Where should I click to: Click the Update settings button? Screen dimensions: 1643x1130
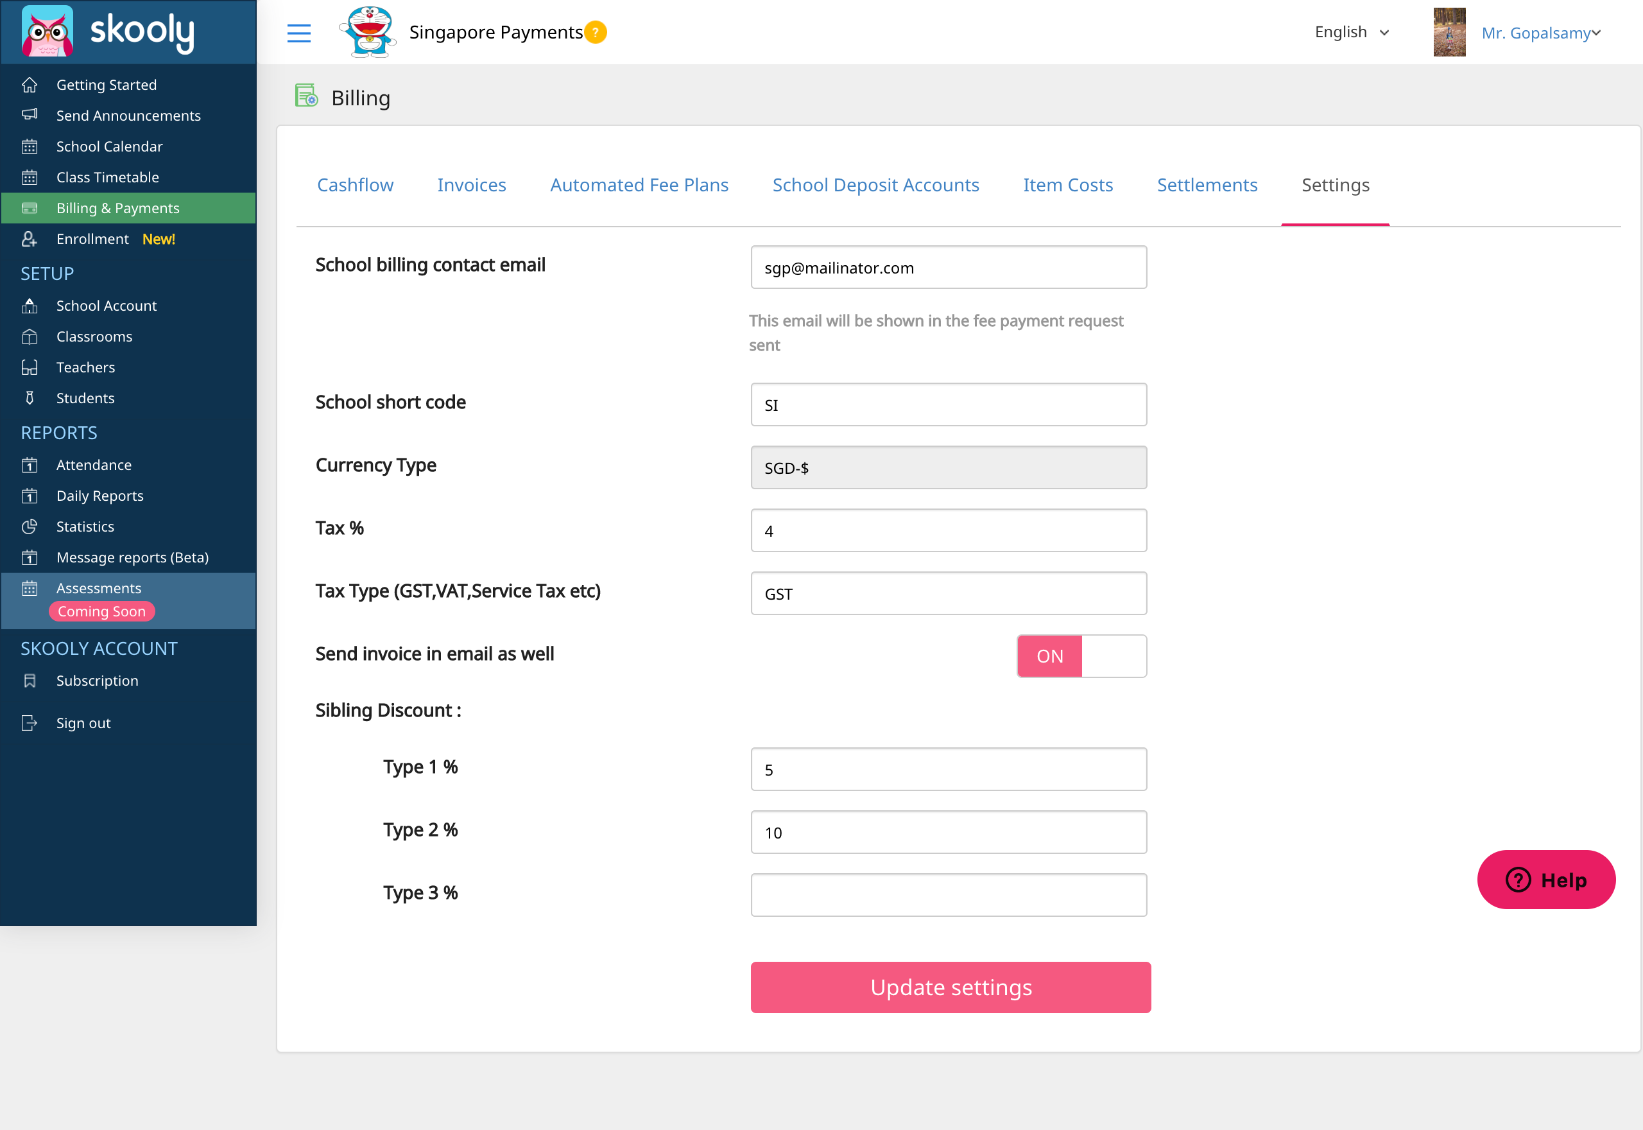coord(951,987)
